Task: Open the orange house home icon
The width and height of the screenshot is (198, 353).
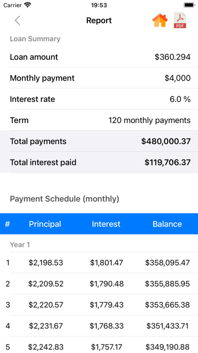Action: (160, 20)
